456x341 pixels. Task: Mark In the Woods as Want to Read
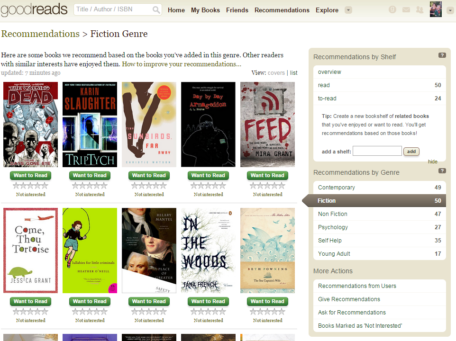208,302
